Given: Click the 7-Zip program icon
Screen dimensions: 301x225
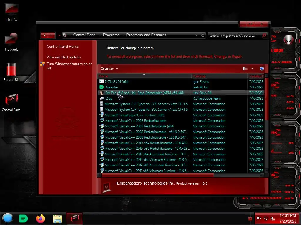Looking at the screenshot, I should (101, 81).
